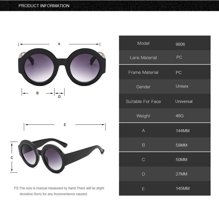Click the Frame Material label
Viewport: 219px width, 219px height.
coord(143,72)
